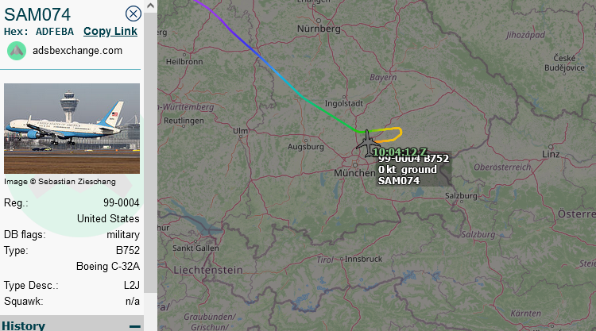Image resolution: width=596 pixels, height=331 pixels.
Task: Click the registration value 99-0004
Action: point(122,202)
